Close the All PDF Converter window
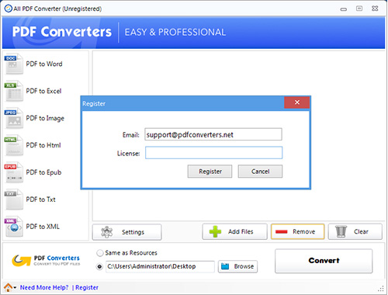The height and width of the screenshot is (295, 388). (x=375, y=9)
